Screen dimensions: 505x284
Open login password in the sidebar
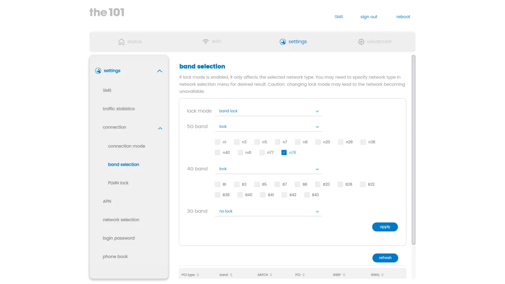119,238
